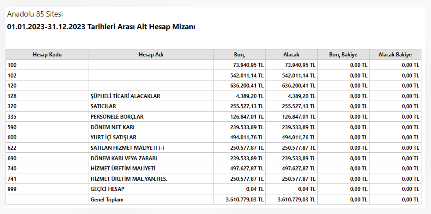The height and width of the screenshot is (214, 431).
Task: Select the Anadolu 85 Sitesi title
Action: (35, 14)
